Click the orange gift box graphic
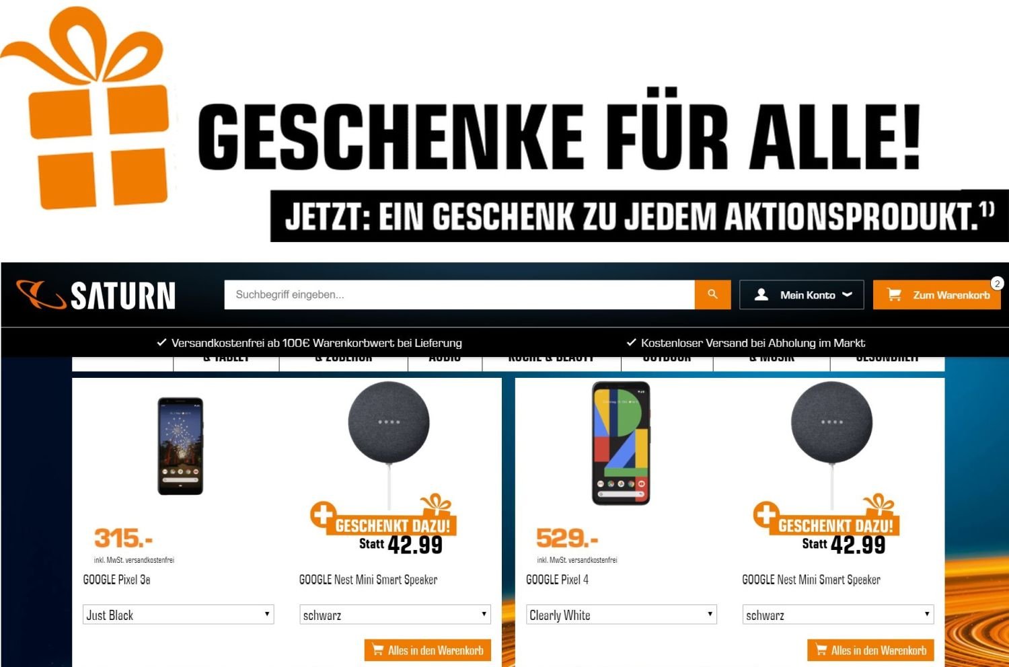Image resolution: width=1009 pixels, height=667 pixels. (85, 108)
